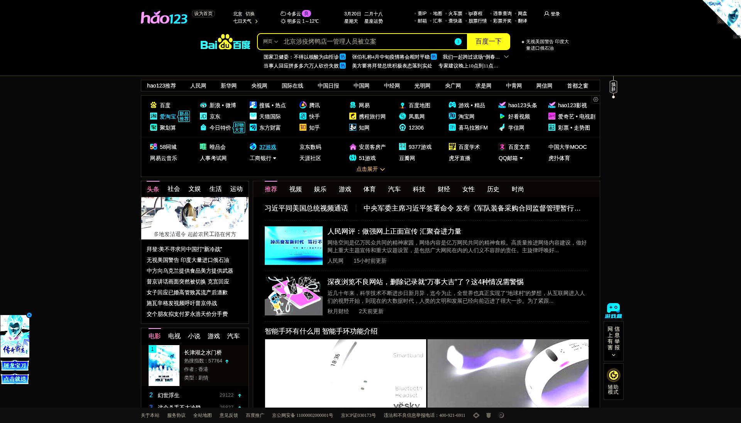Click 切换 to change city
The image size is (741, 423).
[250, 13]
